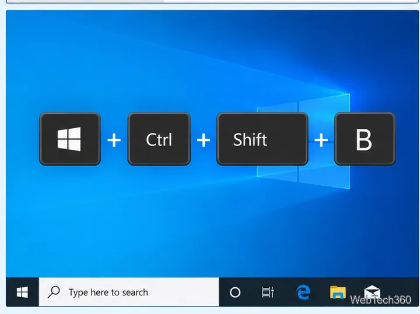
Task: Open Cortana circle icon on the taskbar
Action: pyautogui.click(x=235, y=292)
